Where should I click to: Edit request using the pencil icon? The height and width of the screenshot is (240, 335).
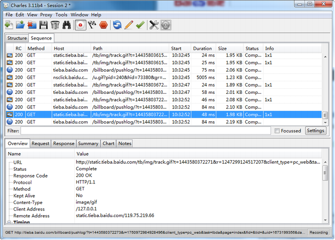(128, 25)
